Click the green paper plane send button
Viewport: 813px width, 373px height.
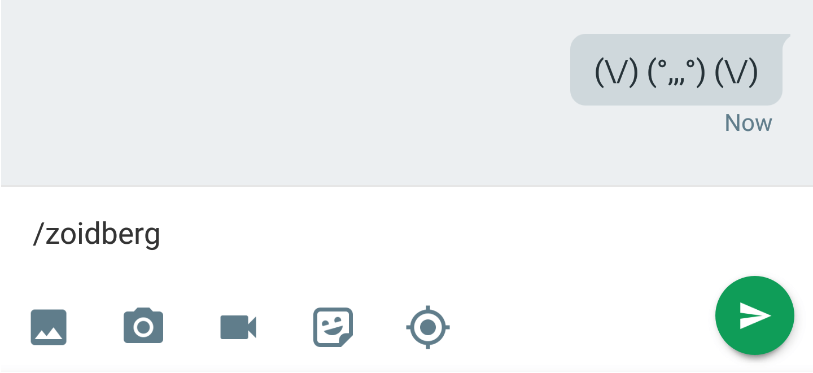[x=755, y=315]
